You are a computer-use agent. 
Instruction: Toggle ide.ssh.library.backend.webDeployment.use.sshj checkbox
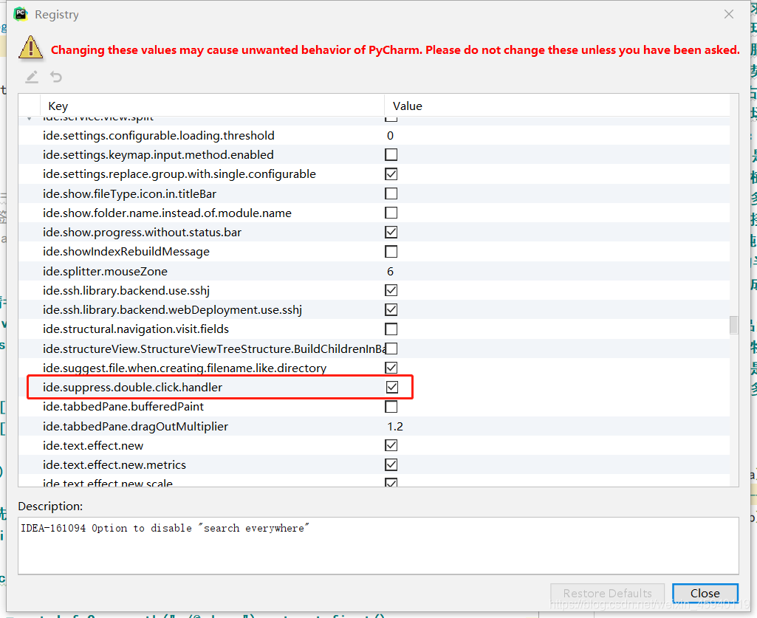[x=391, y=309]
